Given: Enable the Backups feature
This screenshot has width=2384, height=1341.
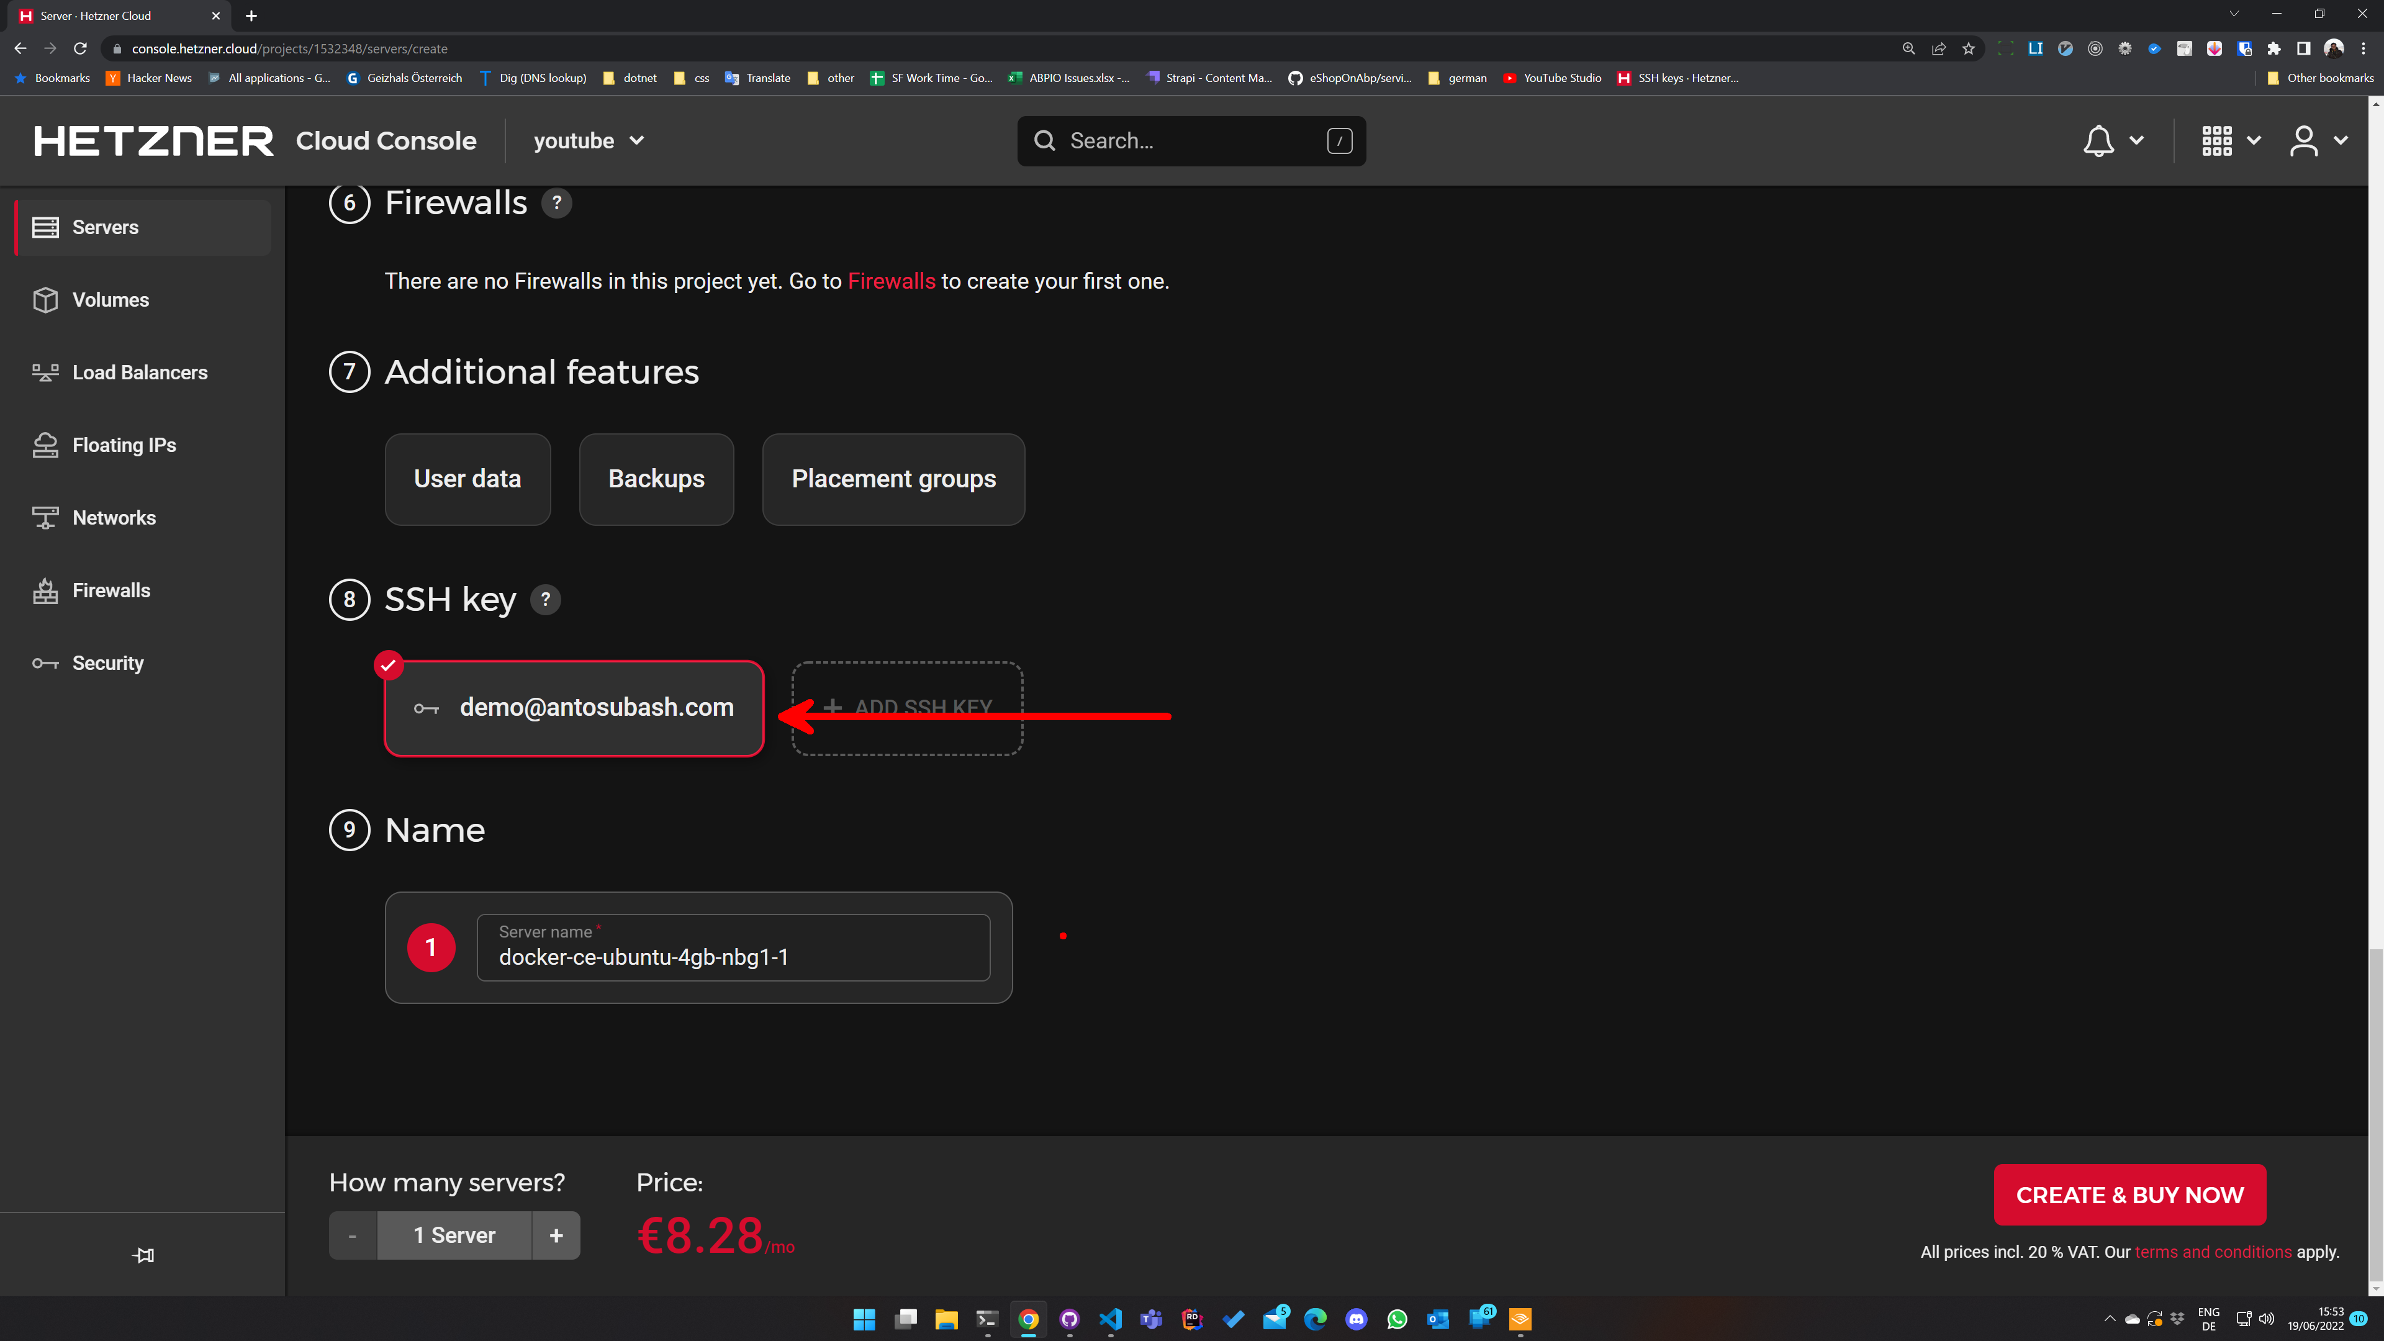Looking at the screenshot, I should 656,479.
